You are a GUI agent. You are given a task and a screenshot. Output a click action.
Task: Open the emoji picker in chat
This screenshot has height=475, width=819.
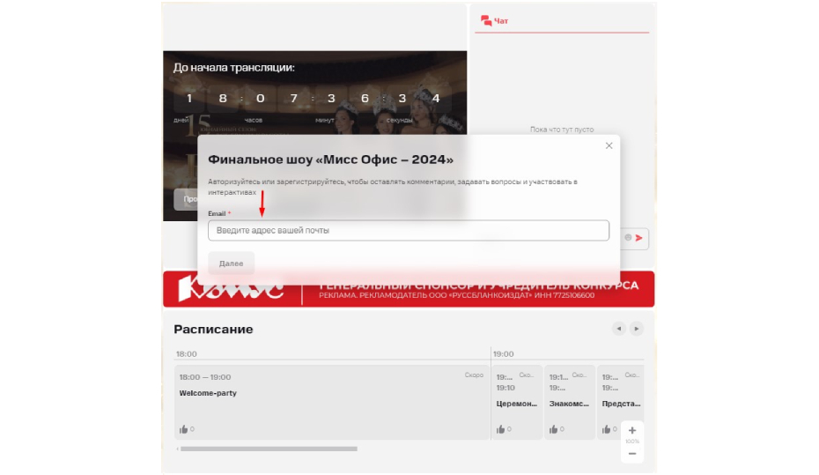tap(628, 237)
